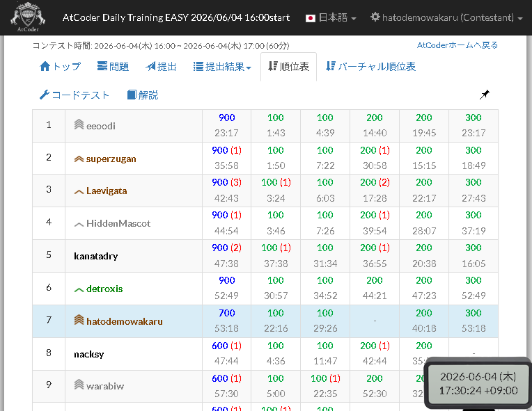Select the 順位表 tab

click(x=288, y=66)
